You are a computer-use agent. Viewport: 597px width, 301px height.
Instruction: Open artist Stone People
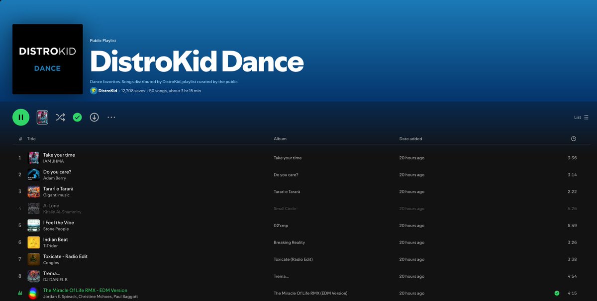coord(56,229)
